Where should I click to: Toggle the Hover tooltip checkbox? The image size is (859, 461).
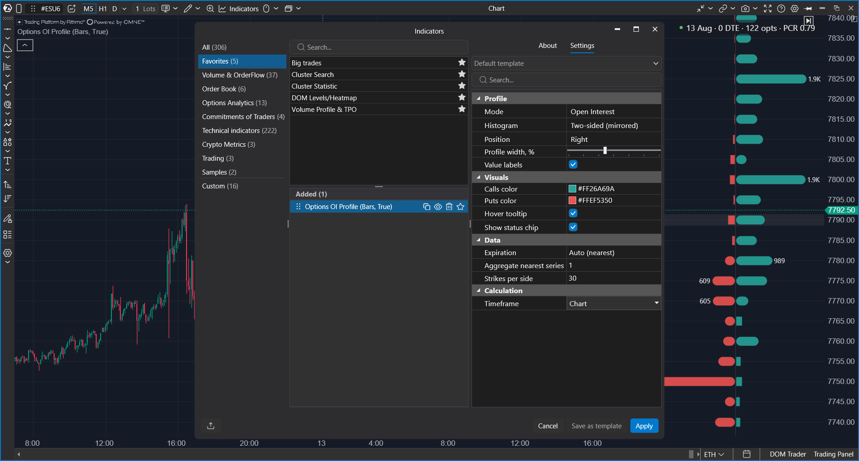click(573, 213)
